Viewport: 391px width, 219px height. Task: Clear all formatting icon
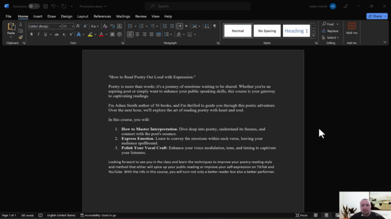pos(105,26)
